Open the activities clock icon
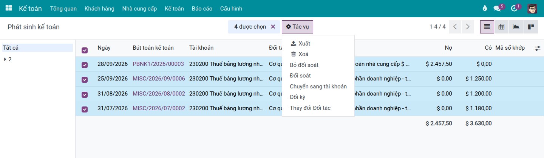 point(514,8)
